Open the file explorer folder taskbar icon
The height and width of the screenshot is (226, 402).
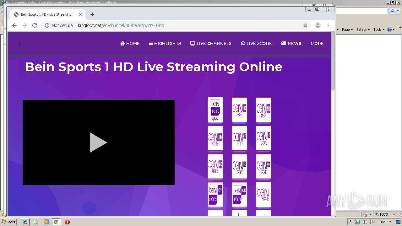point(35,222)
